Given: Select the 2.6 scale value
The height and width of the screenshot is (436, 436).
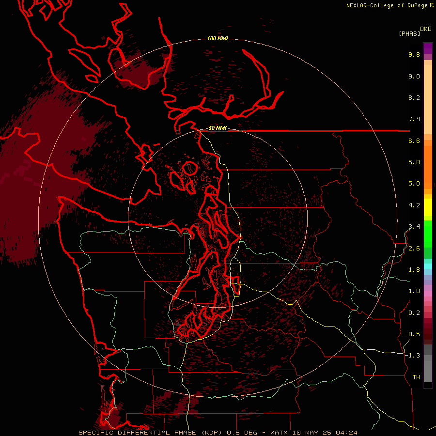Looking at the screenshot, I should point(414,249).
